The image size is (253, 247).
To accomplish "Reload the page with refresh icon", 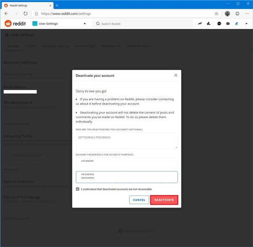I will pyautogui.click(x=25, y=13).
